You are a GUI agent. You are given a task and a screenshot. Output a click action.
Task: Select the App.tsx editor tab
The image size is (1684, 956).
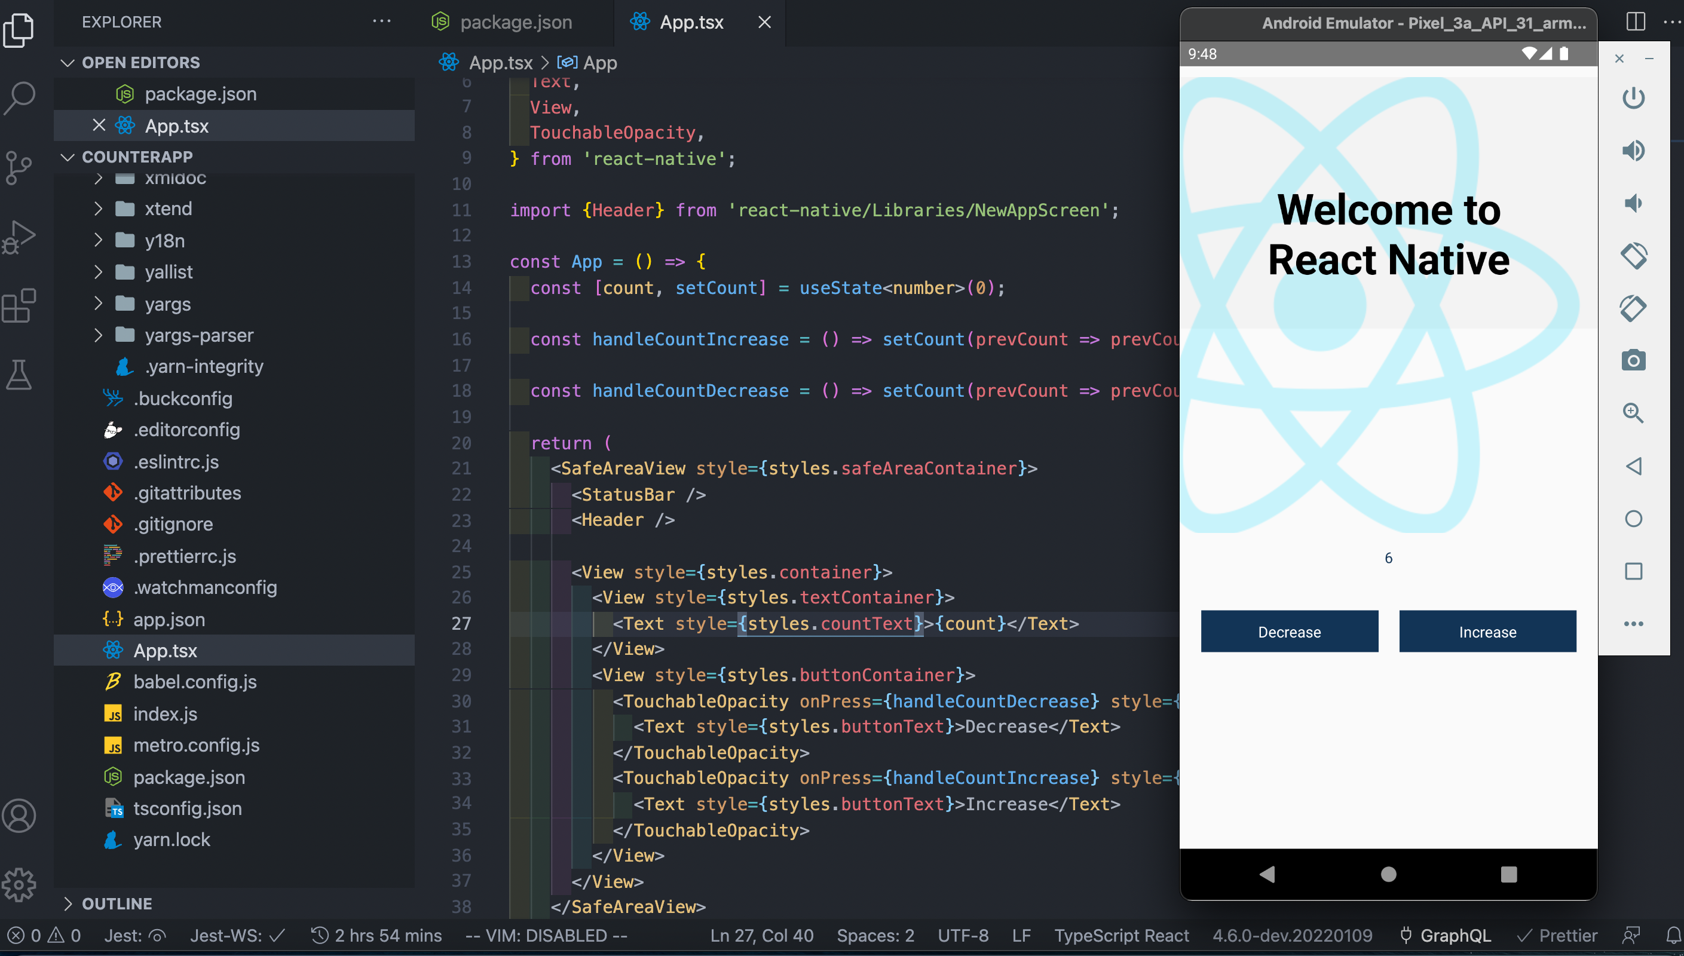(691, 22)
